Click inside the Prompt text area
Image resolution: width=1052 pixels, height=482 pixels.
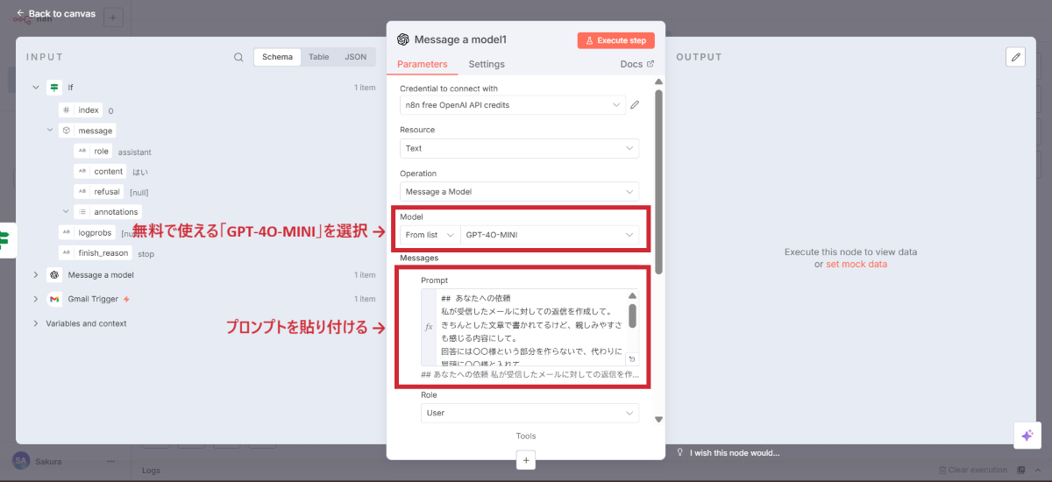pyautogui.click(x=531, y=327)
